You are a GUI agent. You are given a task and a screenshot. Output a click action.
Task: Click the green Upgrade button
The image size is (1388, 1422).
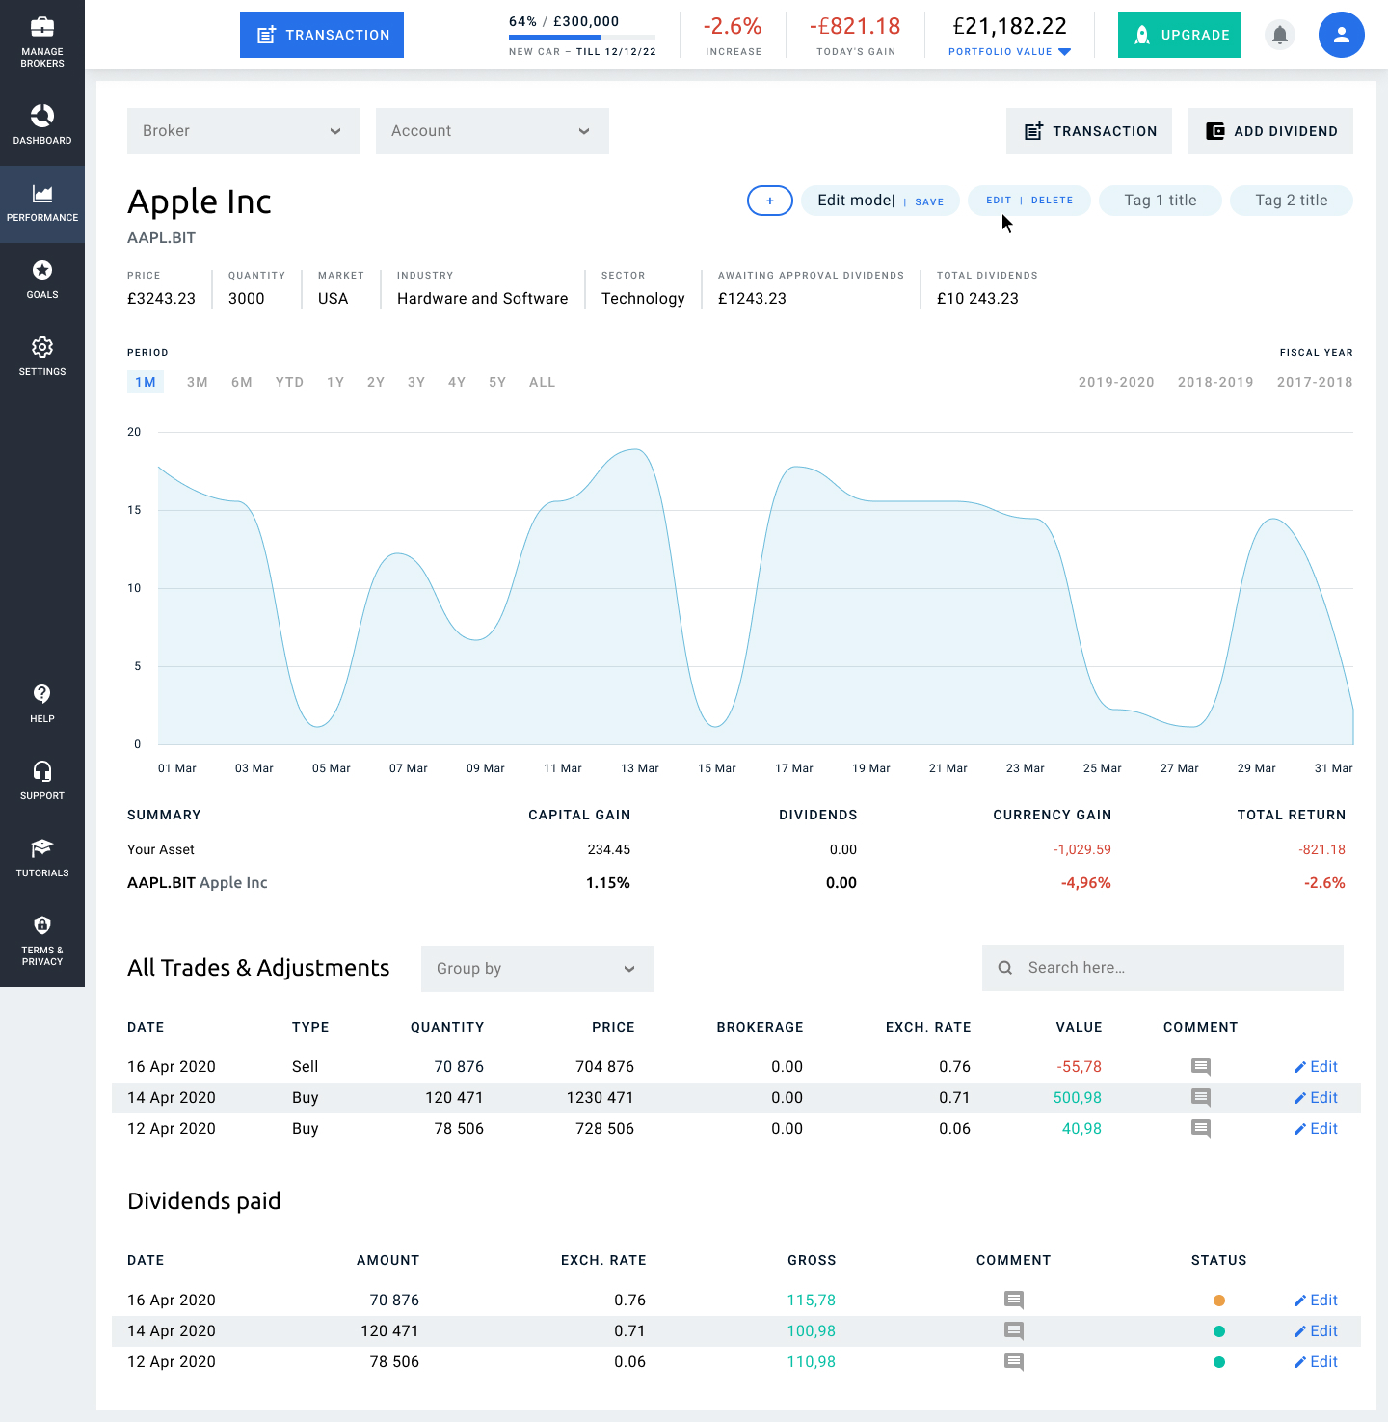(x=1180, y=35)
